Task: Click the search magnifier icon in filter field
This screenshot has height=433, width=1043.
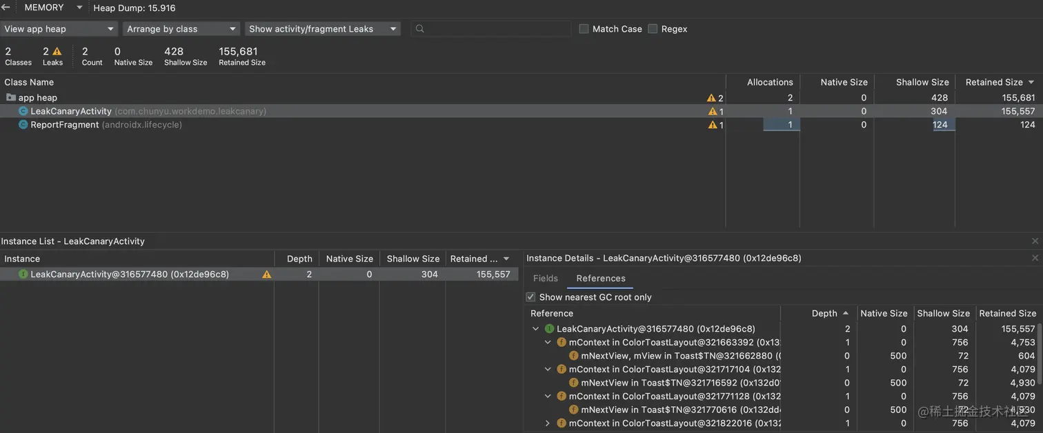Action: point(419,29)
